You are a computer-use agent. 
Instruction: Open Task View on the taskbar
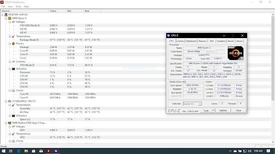click(11, 151)
